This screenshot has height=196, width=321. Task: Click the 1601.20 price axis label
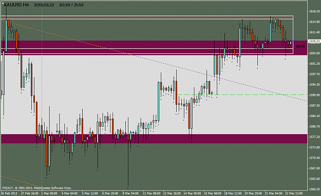point(314,64)
